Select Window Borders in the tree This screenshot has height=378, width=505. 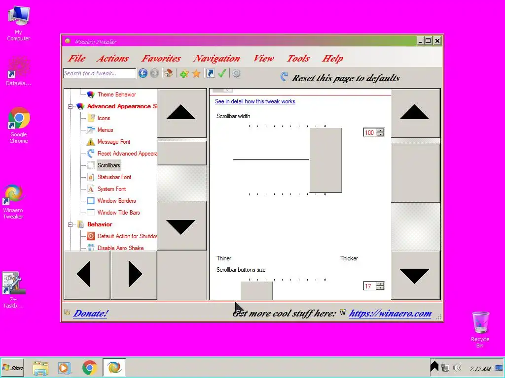(x=116, y=201)
